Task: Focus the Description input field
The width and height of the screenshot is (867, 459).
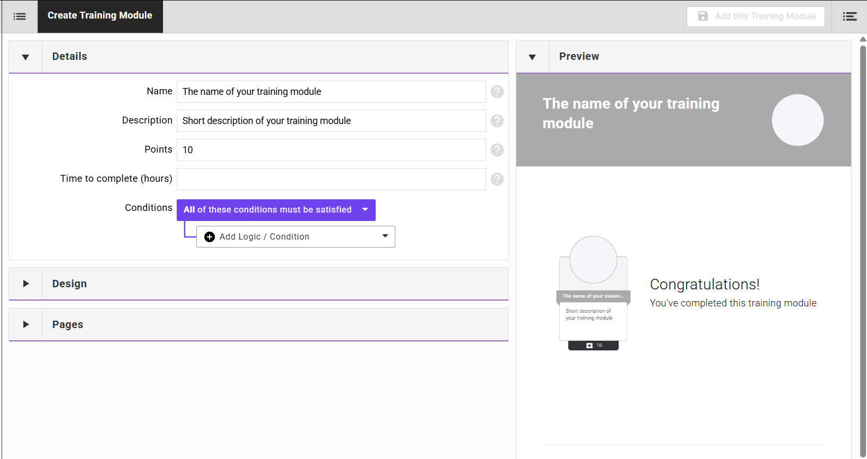Action: pos(331,121)
